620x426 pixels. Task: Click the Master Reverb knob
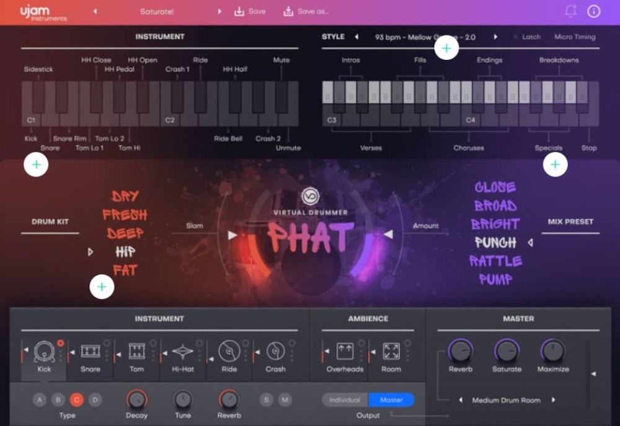pyautogui.click(x=460, y=350)
